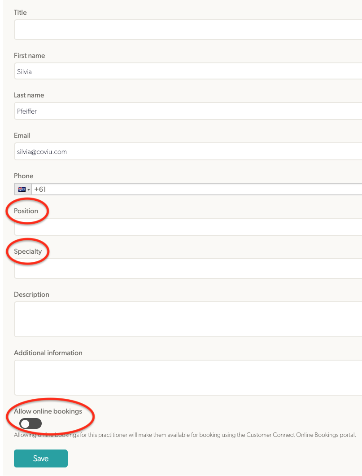Click the First name label
Screen dimensions: 362x476
coord(30,56)
